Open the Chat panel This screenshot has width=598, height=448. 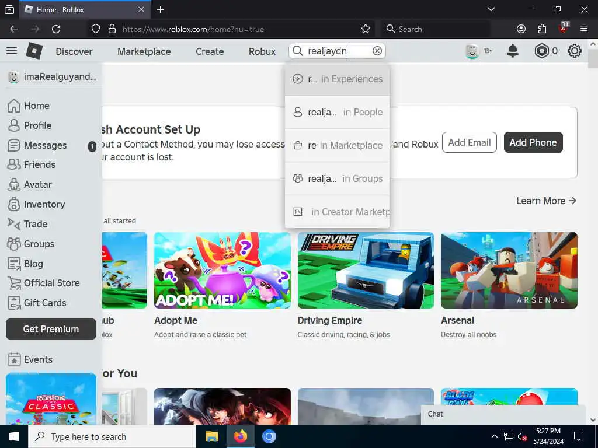coord(503,415)
